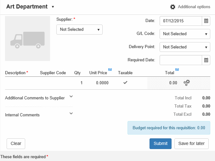Open the Supplier Not Selected dropdown
The image size is (215, 161).
pos(79,30)
